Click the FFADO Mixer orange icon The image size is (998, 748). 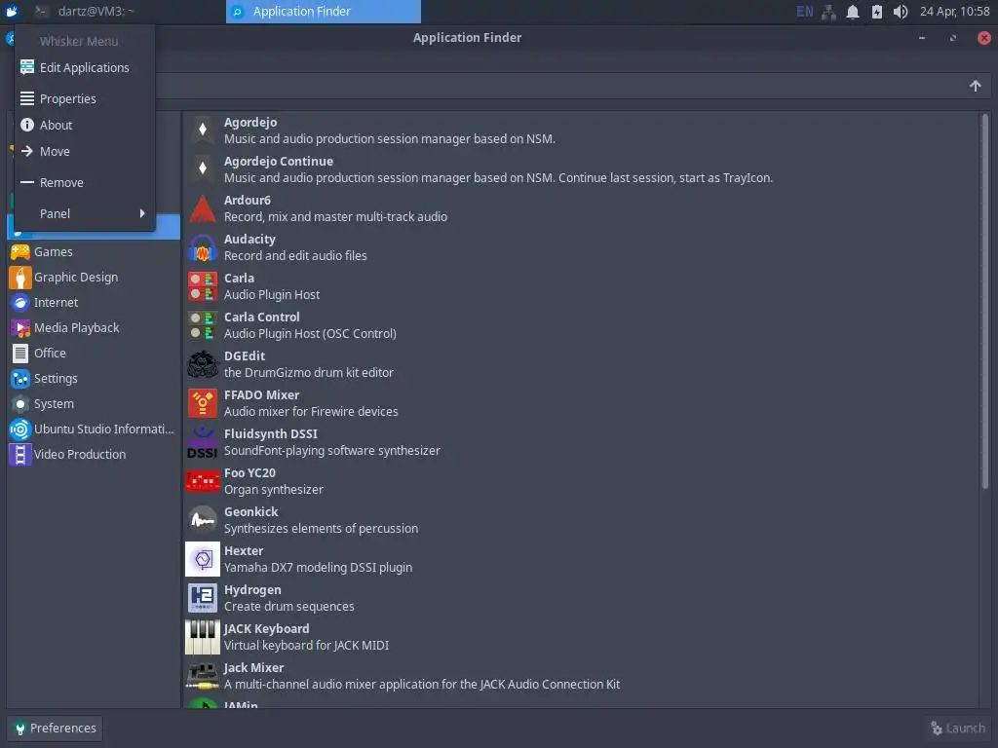pyautogui.click(x=203, y=403)
